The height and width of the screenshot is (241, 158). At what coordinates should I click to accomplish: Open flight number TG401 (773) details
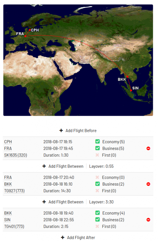(x=14, y=227)
